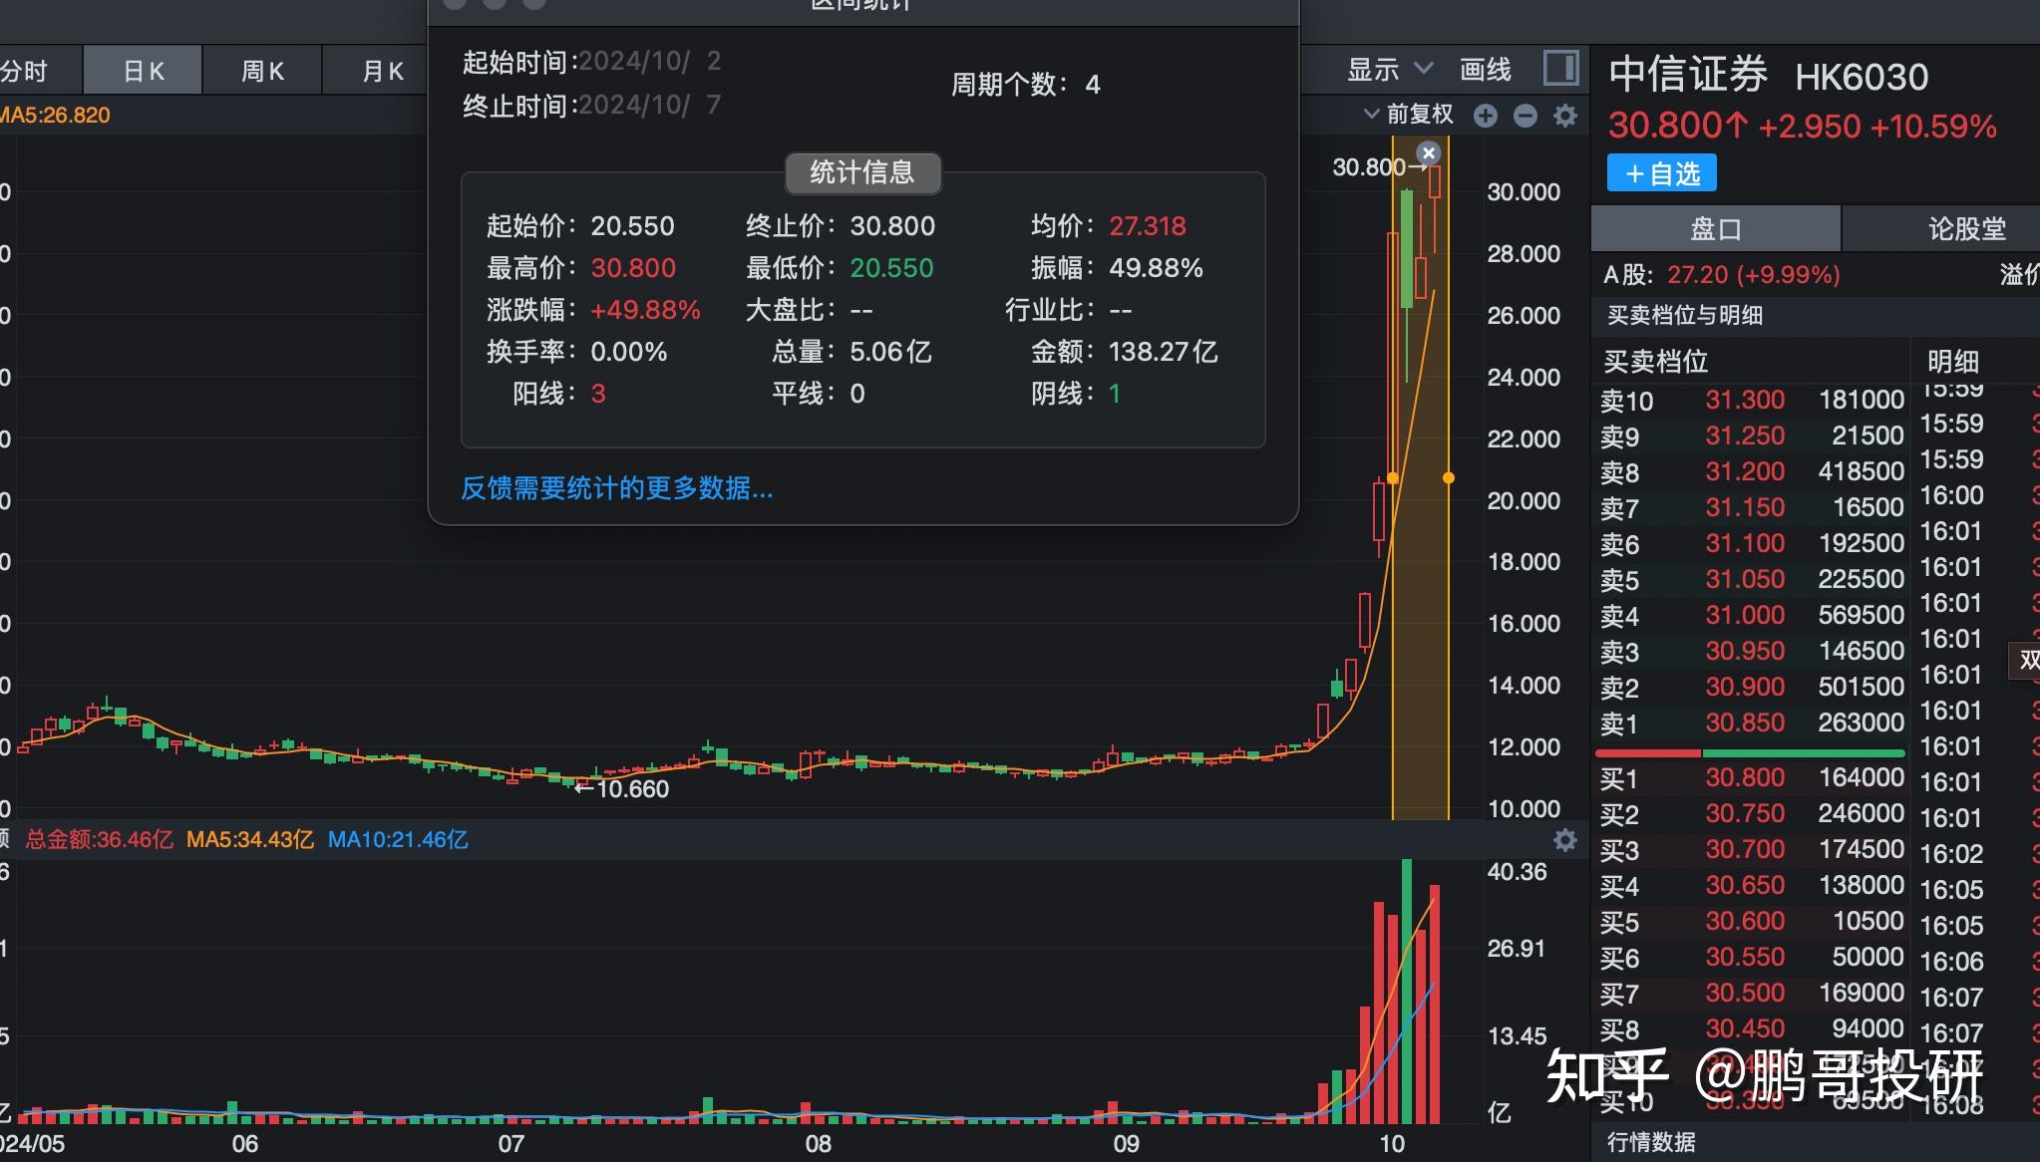Viewport: 2040px width, 1162px height.
Task: Switch to 周K weekly chart
Action: [x=262, y=71]
